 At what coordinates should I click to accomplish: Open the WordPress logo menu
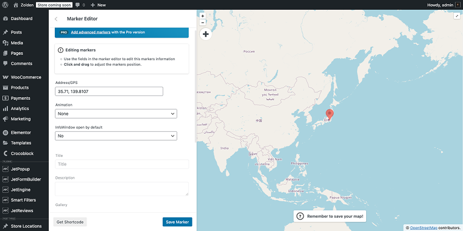(5, 5)
